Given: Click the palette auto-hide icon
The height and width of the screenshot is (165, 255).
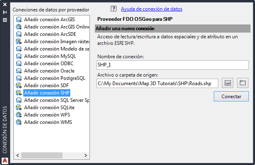Looking at the screenshot, I should tap(5, 12).
